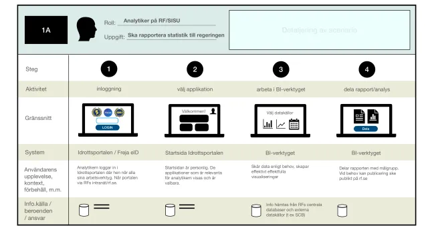Click the input field above LOGIN button
The width and height of the screenshot is (428, 240).
(107, 121)
